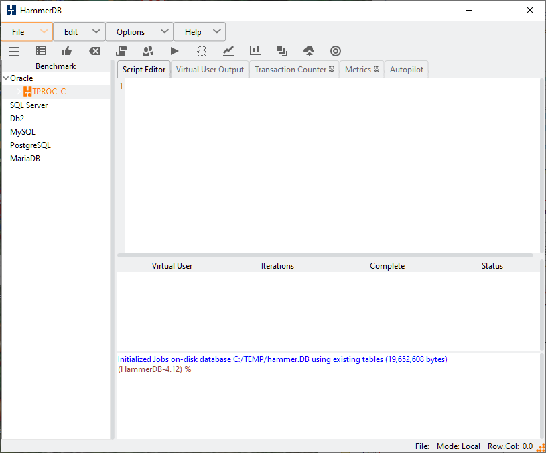
Task: Collapse the Oracle tree branch
Action: click(5, 78)
